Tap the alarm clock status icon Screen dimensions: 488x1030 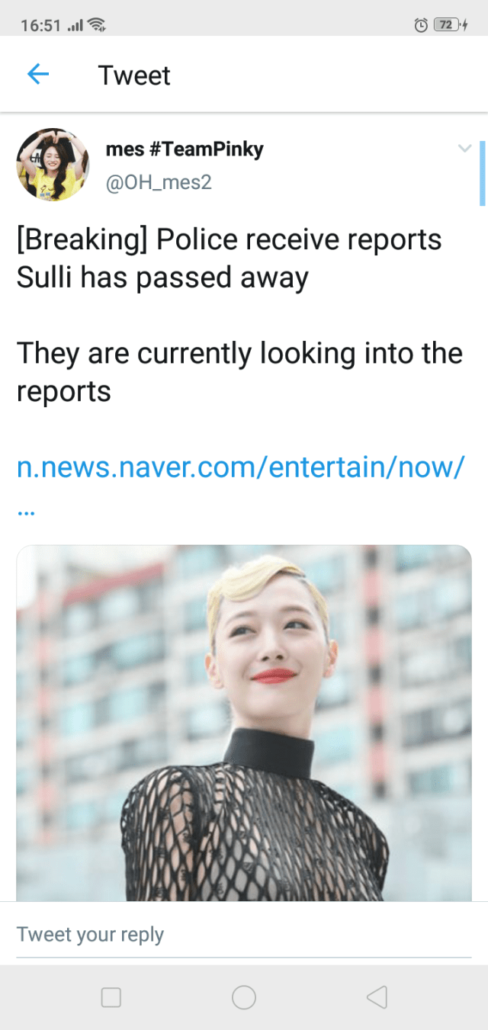[421, 25]
